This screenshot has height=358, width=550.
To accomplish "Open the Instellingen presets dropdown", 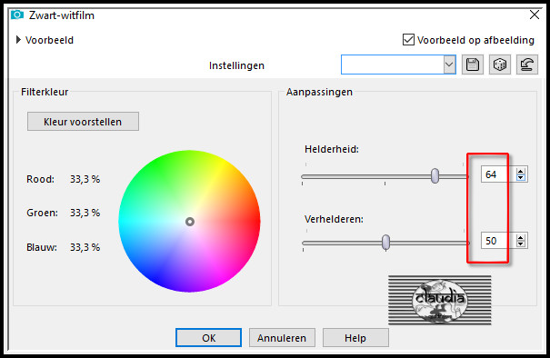I will [449, 65].
